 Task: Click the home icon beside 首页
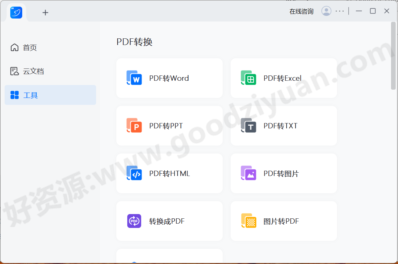coord(14,47)
